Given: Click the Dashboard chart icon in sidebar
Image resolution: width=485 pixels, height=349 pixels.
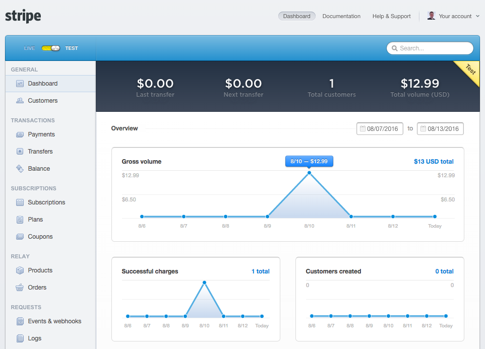Looking at the screenshot, I should click(x=20, y=84).
